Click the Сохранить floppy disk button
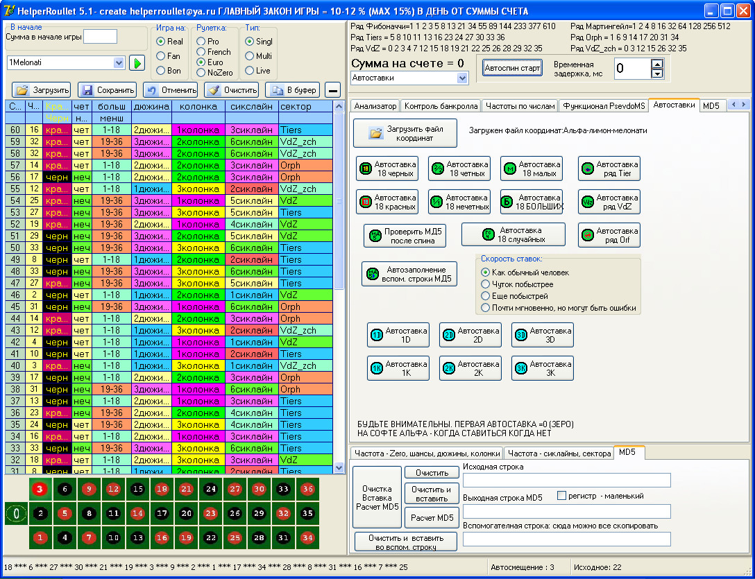Viewport: 755px width, 579px height. tap(107, 90)
